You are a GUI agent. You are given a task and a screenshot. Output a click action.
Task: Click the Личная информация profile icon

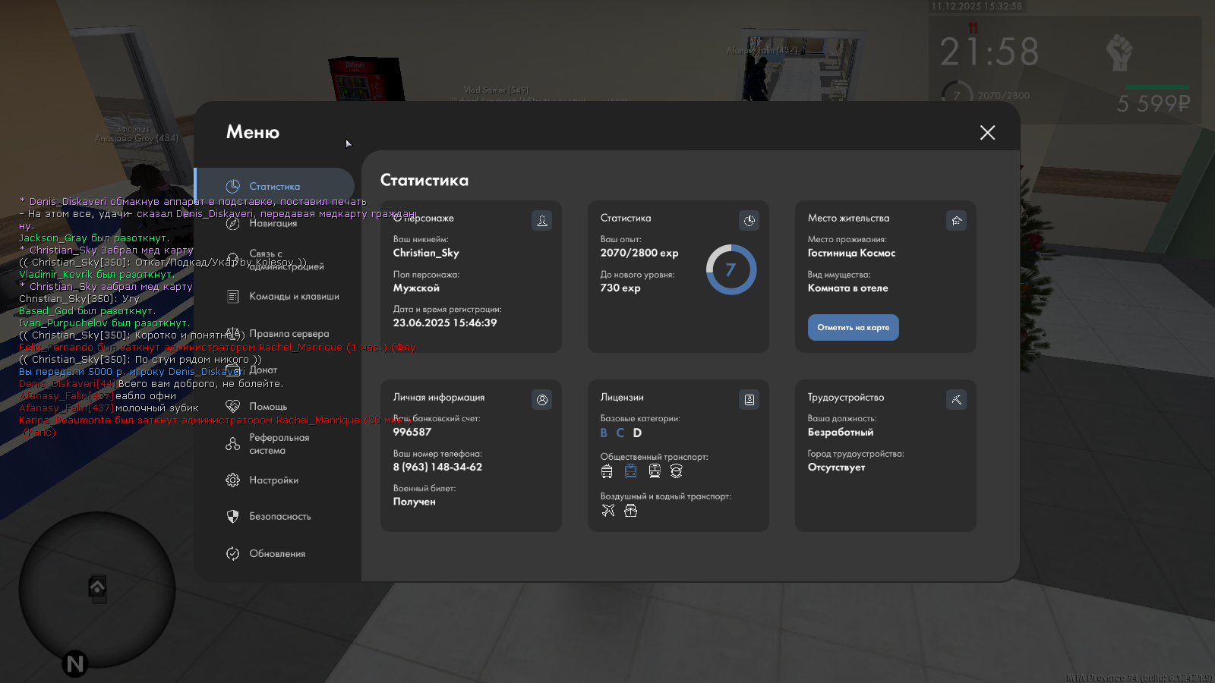click(x=541, y=400)
